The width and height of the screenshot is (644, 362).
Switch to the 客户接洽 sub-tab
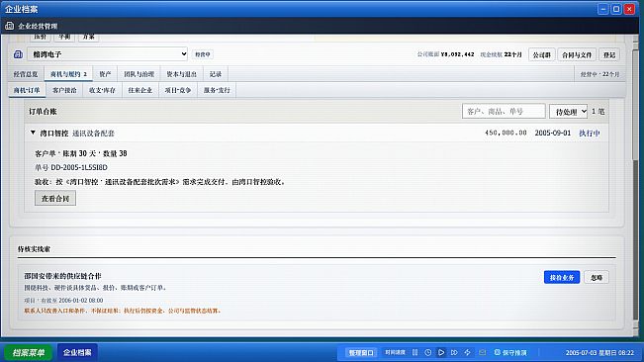pos(64,90)
